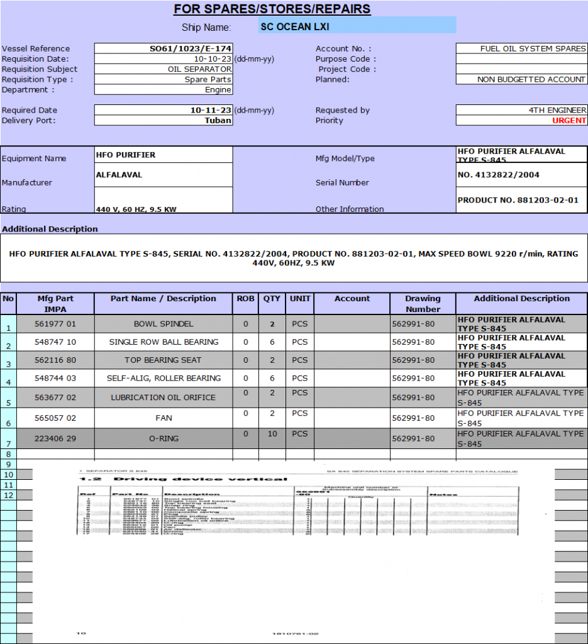The image size is (588, 644).
Task: Select the Mfg Part IMPA column header
Action: click(x=55, y=304)
